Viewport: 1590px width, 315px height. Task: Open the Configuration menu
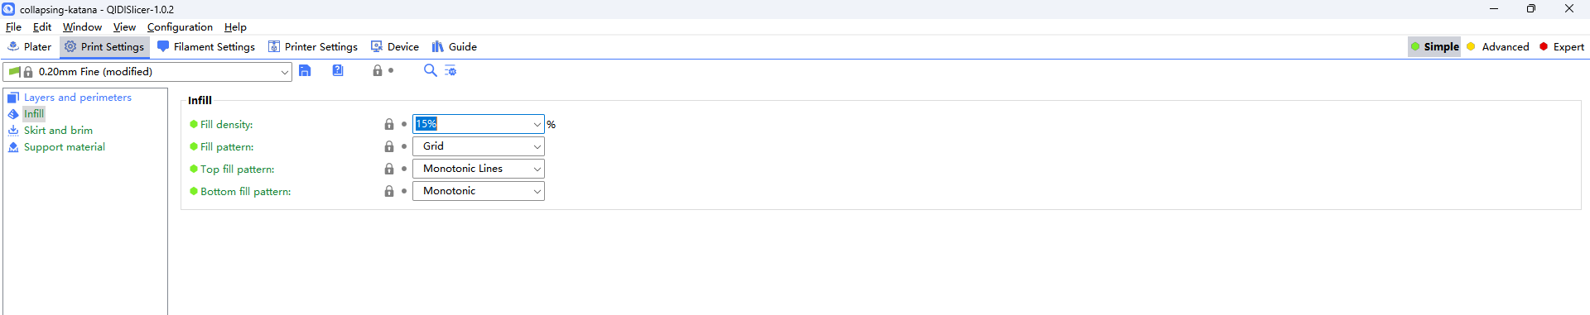pyautogui.click(x=180, y=27)
